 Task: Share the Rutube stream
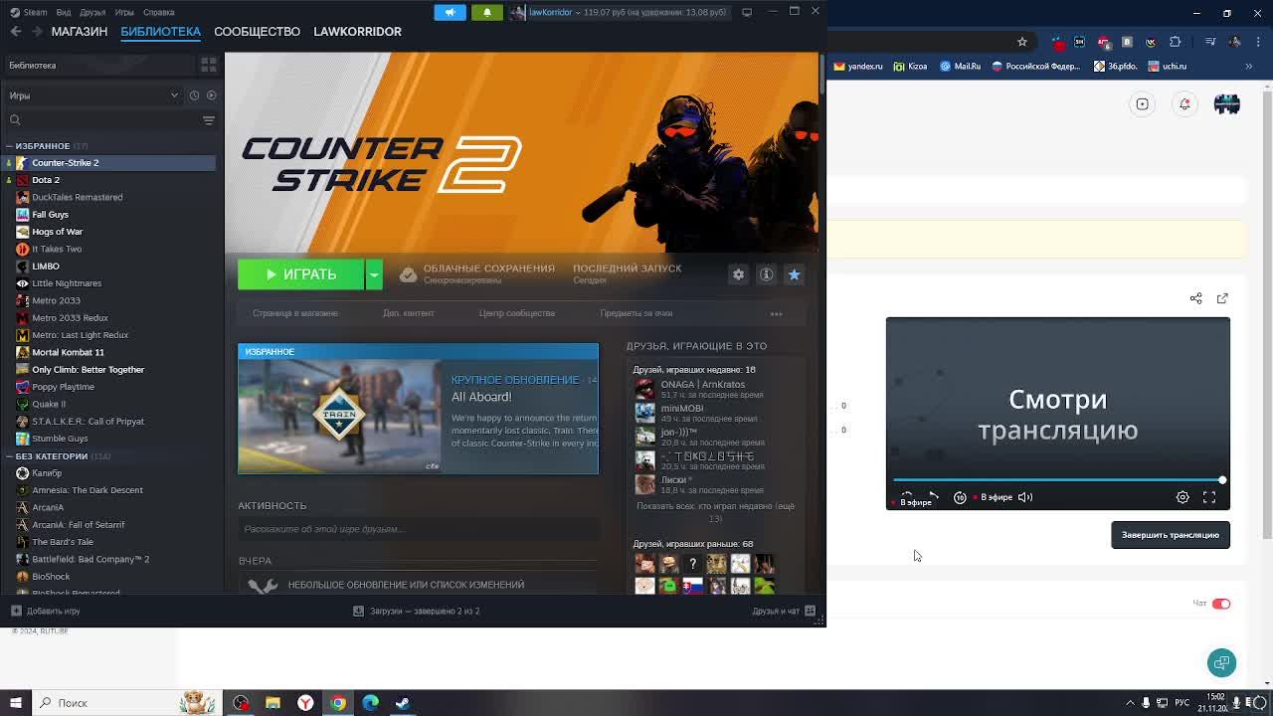pos(1195,298)
